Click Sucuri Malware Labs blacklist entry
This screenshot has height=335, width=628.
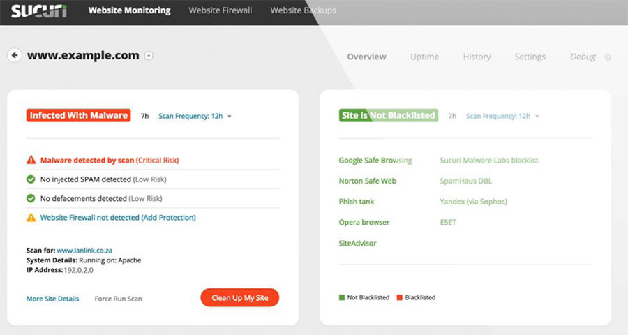(489, 161)
